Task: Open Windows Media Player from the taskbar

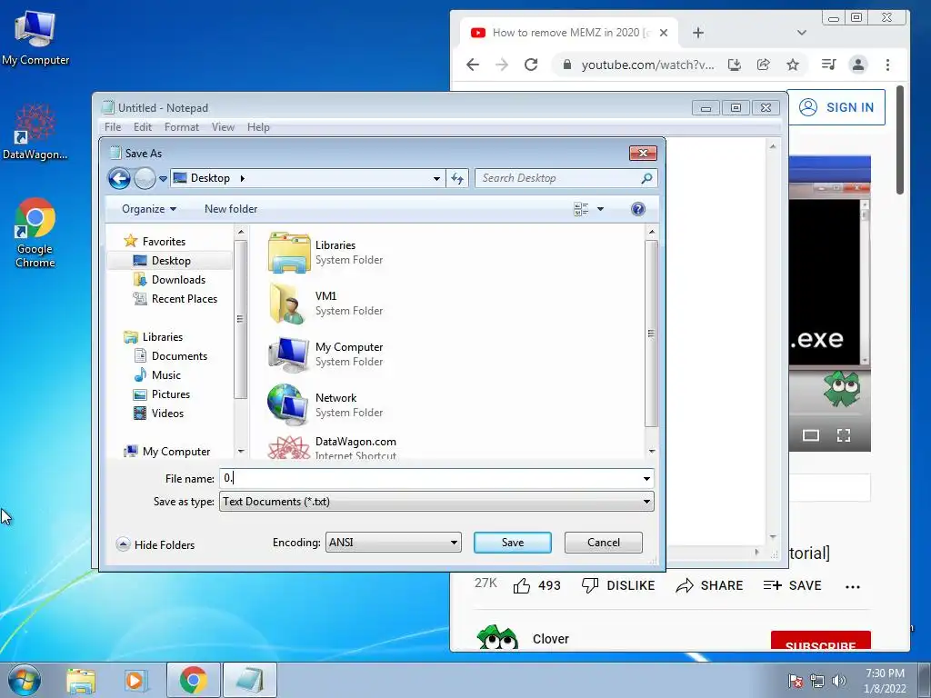Action: [x=135, y=680]
